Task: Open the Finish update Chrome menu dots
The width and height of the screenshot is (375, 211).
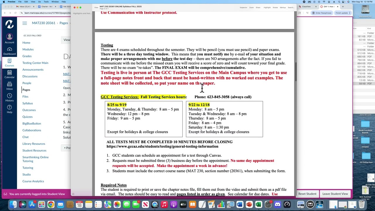Action: coord(350,13)
